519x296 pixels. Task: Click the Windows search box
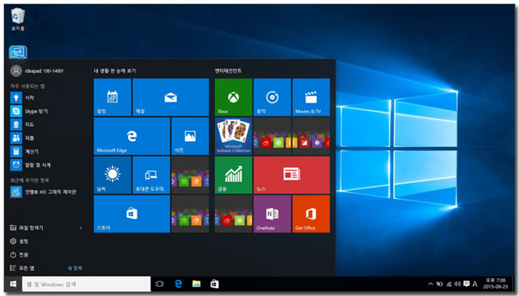pos(87,284)
